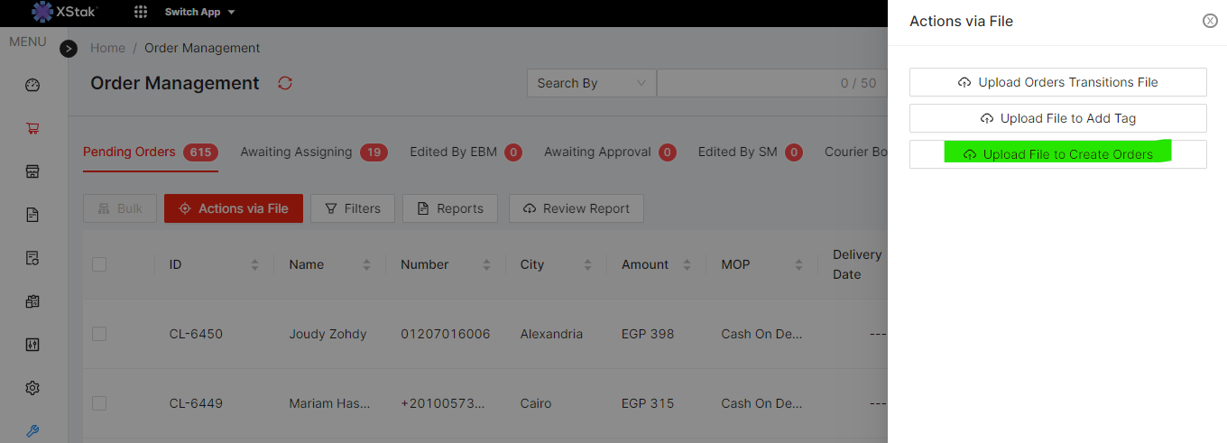Click the dashboard gauge icon in sidebar
Screen dimensions: 1227x443
click(32, 86)
